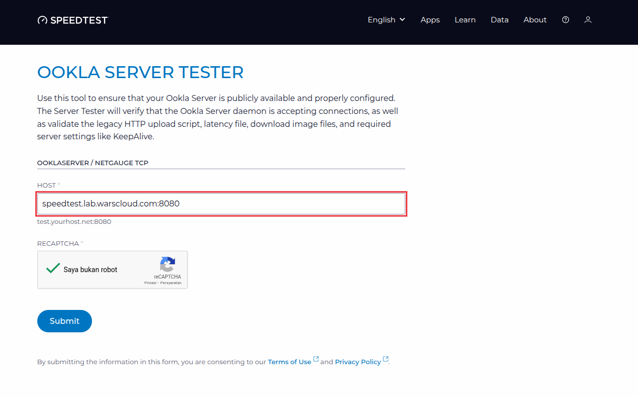This screenshot has height=397, width=638.
Task: Check the 'Saya bukan robot' reCAPTCHA checkbox
Action: point(52,269)
